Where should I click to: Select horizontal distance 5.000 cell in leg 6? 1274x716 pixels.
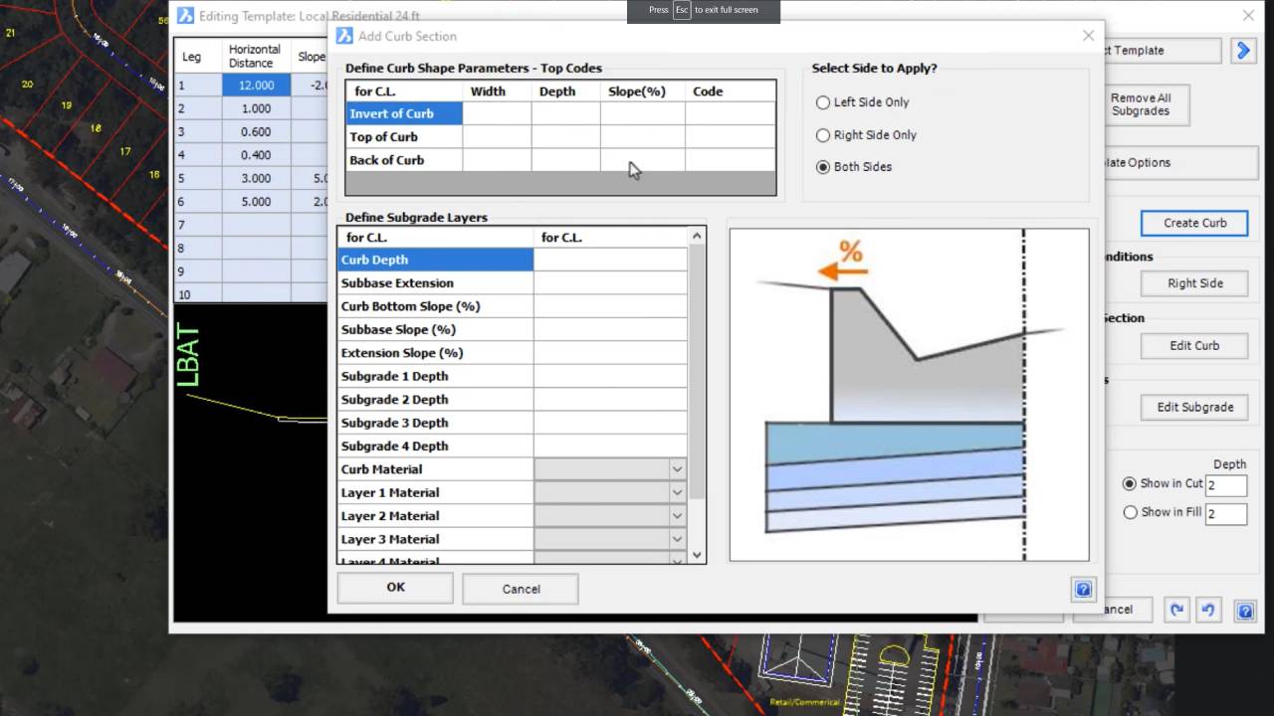point(256,202)
